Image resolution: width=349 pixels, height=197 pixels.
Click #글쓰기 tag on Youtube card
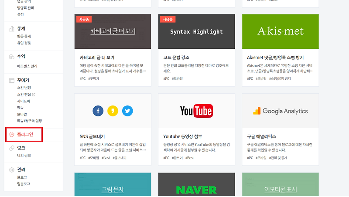click(178, 158)
